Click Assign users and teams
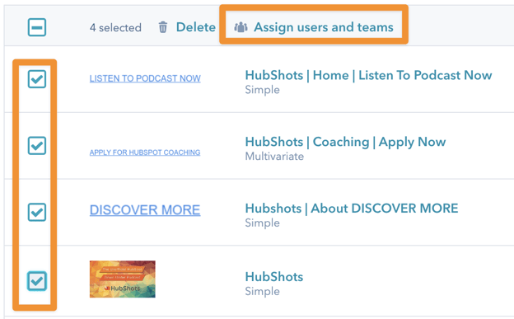The image size is (514, 319). pos(324,27)
